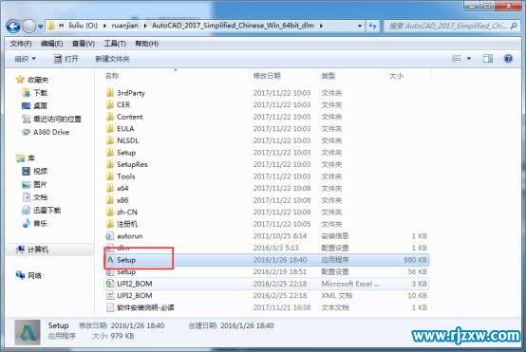Image resolution: width=526 pixels, height=352 pixels.
Task: Select the EULA folder icon
Action: [110, 128]
